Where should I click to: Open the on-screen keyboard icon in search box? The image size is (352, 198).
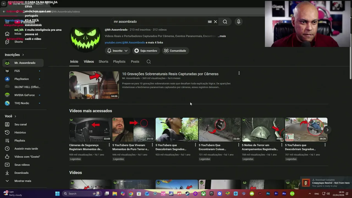point(210,22)
